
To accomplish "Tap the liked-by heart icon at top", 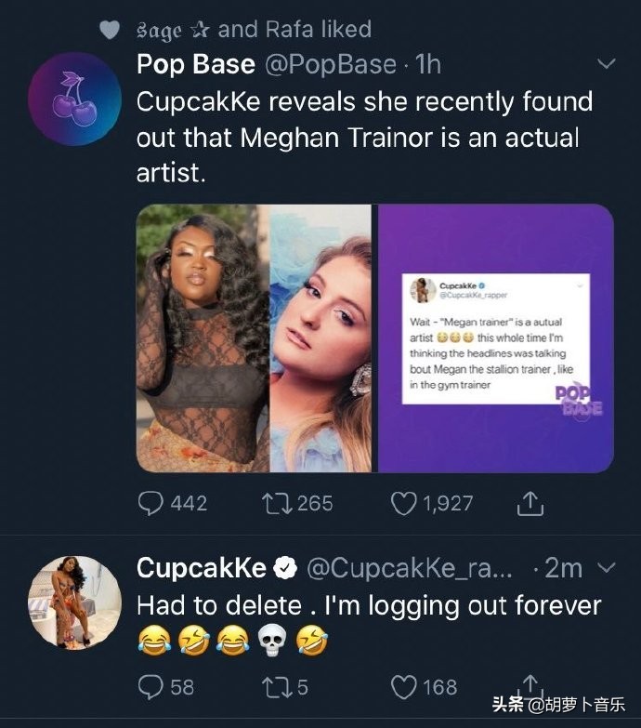I will click(110, 30).
